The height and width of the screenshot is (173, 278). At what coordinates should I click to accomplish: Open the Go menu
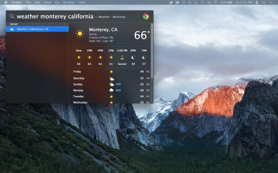pyautogui.click(x=57, y=2)
